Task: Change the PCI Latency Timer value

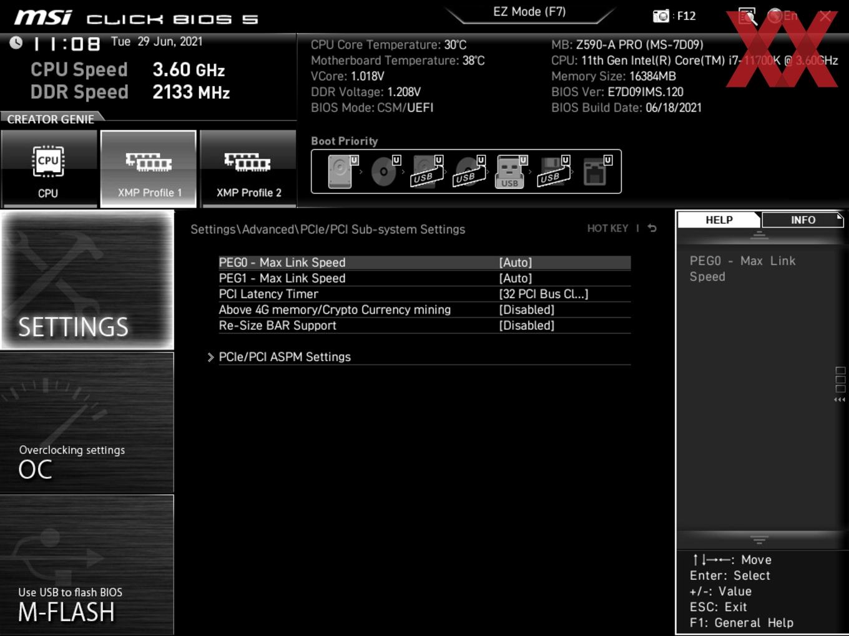Action: pos(424,294)
